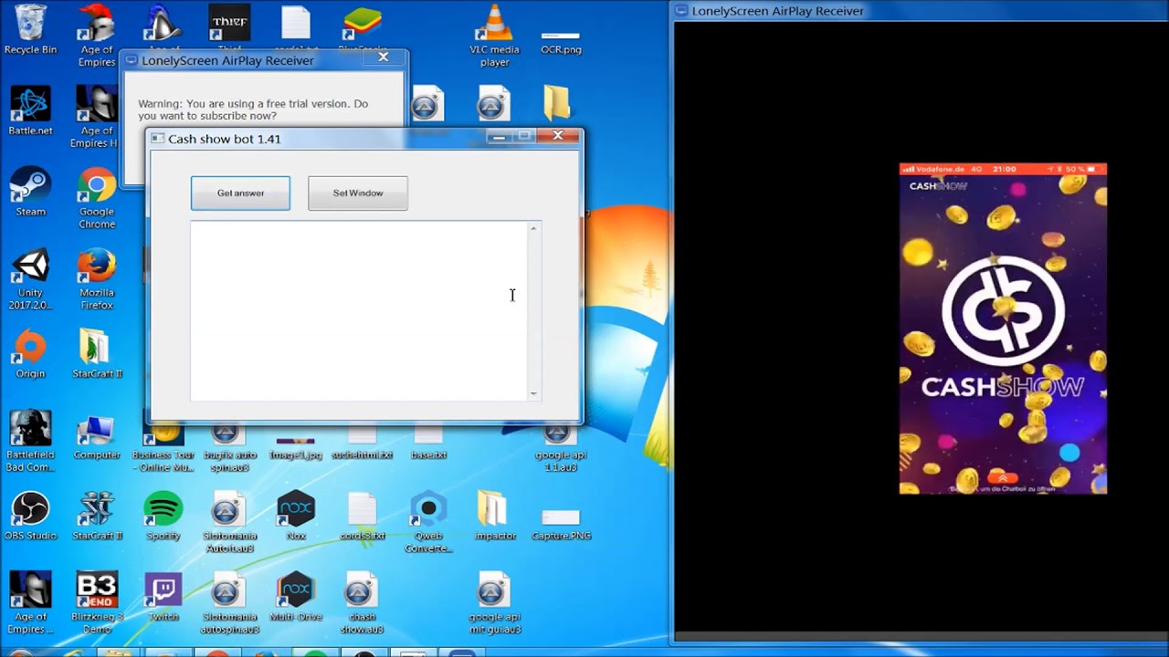Screen dimensions: 1169x657
Task: Select the VLC media player icon
Action: pyautogui.click(x=495, y=35)
